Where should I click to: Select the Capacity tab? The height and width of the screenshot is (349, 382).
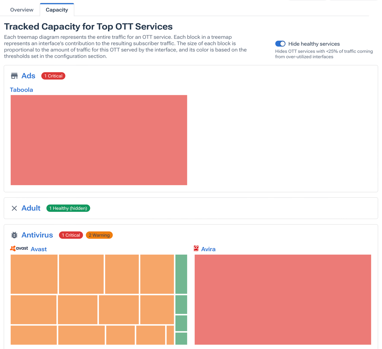[57, 10]
